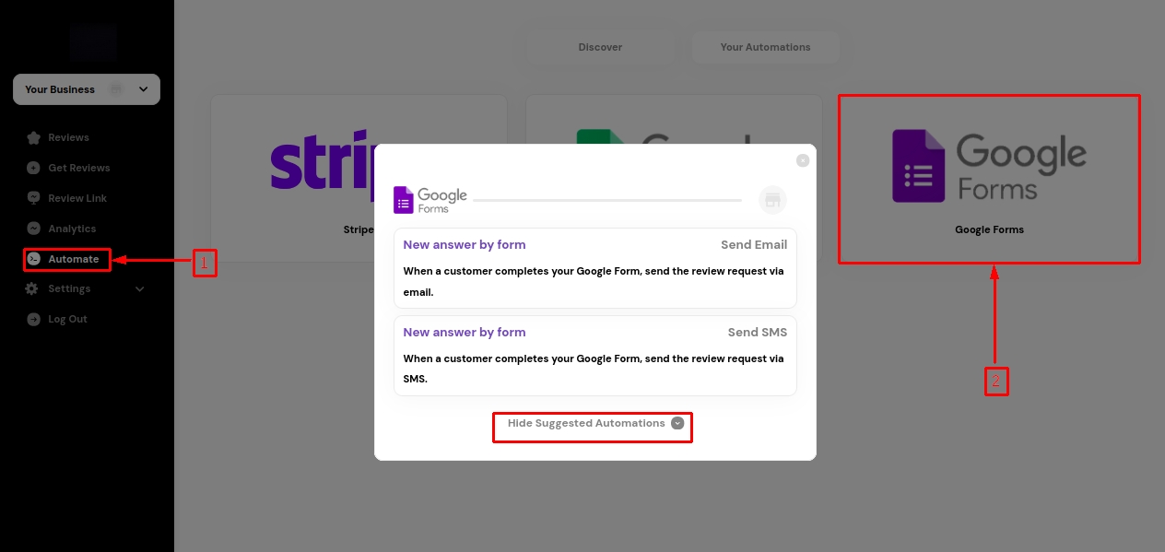
Task: Open Analytics from the sidebar icon
Action: pyautogui.click(x=33, y=229)
